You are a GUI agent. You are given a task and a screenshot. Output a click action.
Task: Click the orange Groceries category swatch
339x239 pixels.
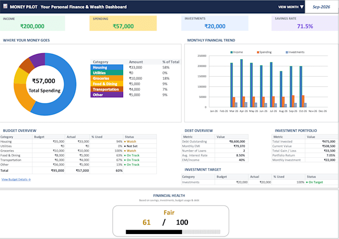click(x=107, y=78)
